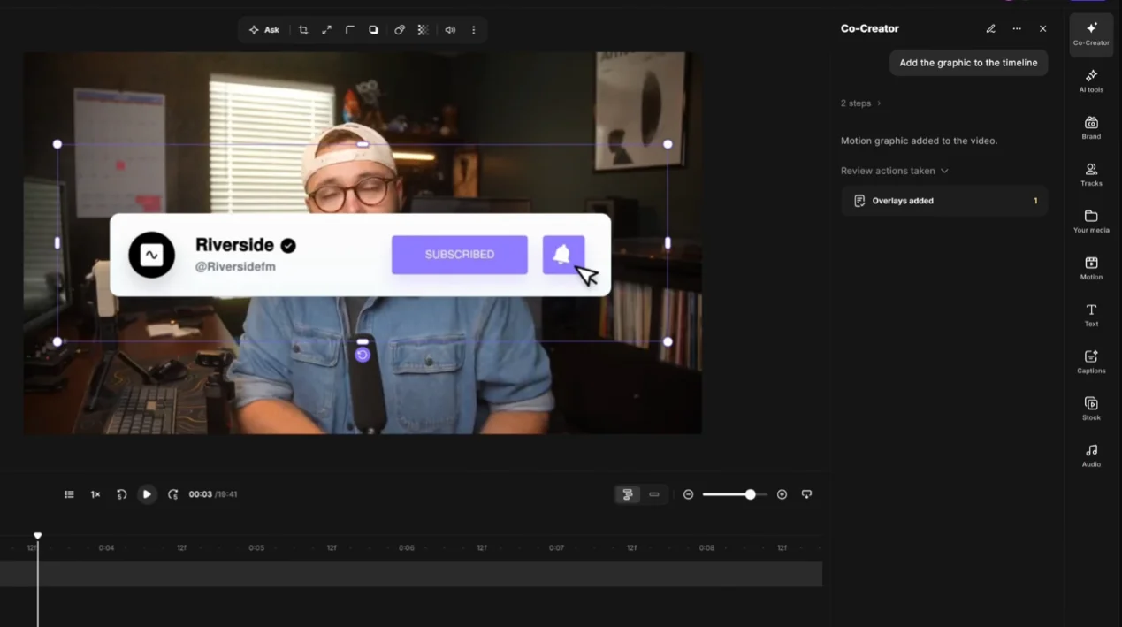
Task: Expand the '2 steps' disclosure
Action: tap(861, 103)
